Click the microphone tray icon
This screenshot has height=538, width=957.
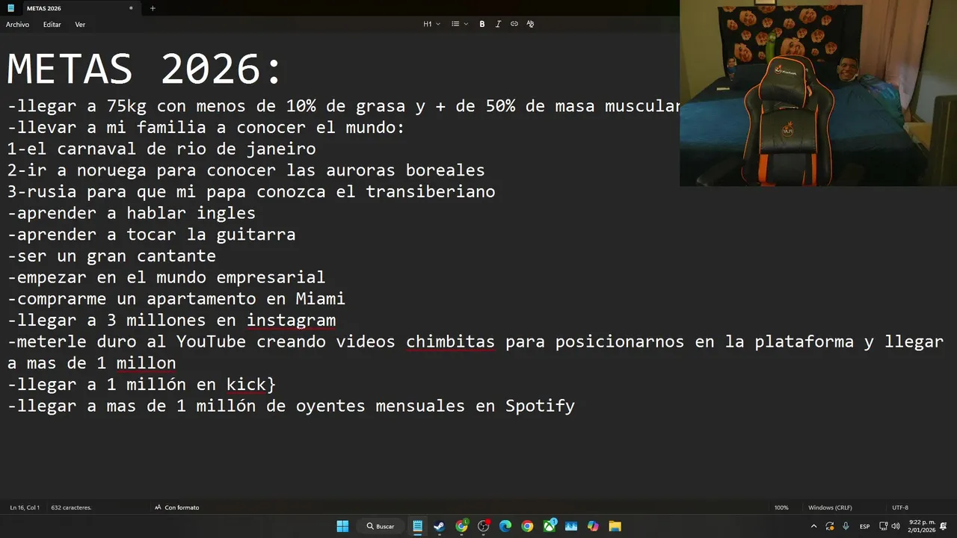click(846, 526)
